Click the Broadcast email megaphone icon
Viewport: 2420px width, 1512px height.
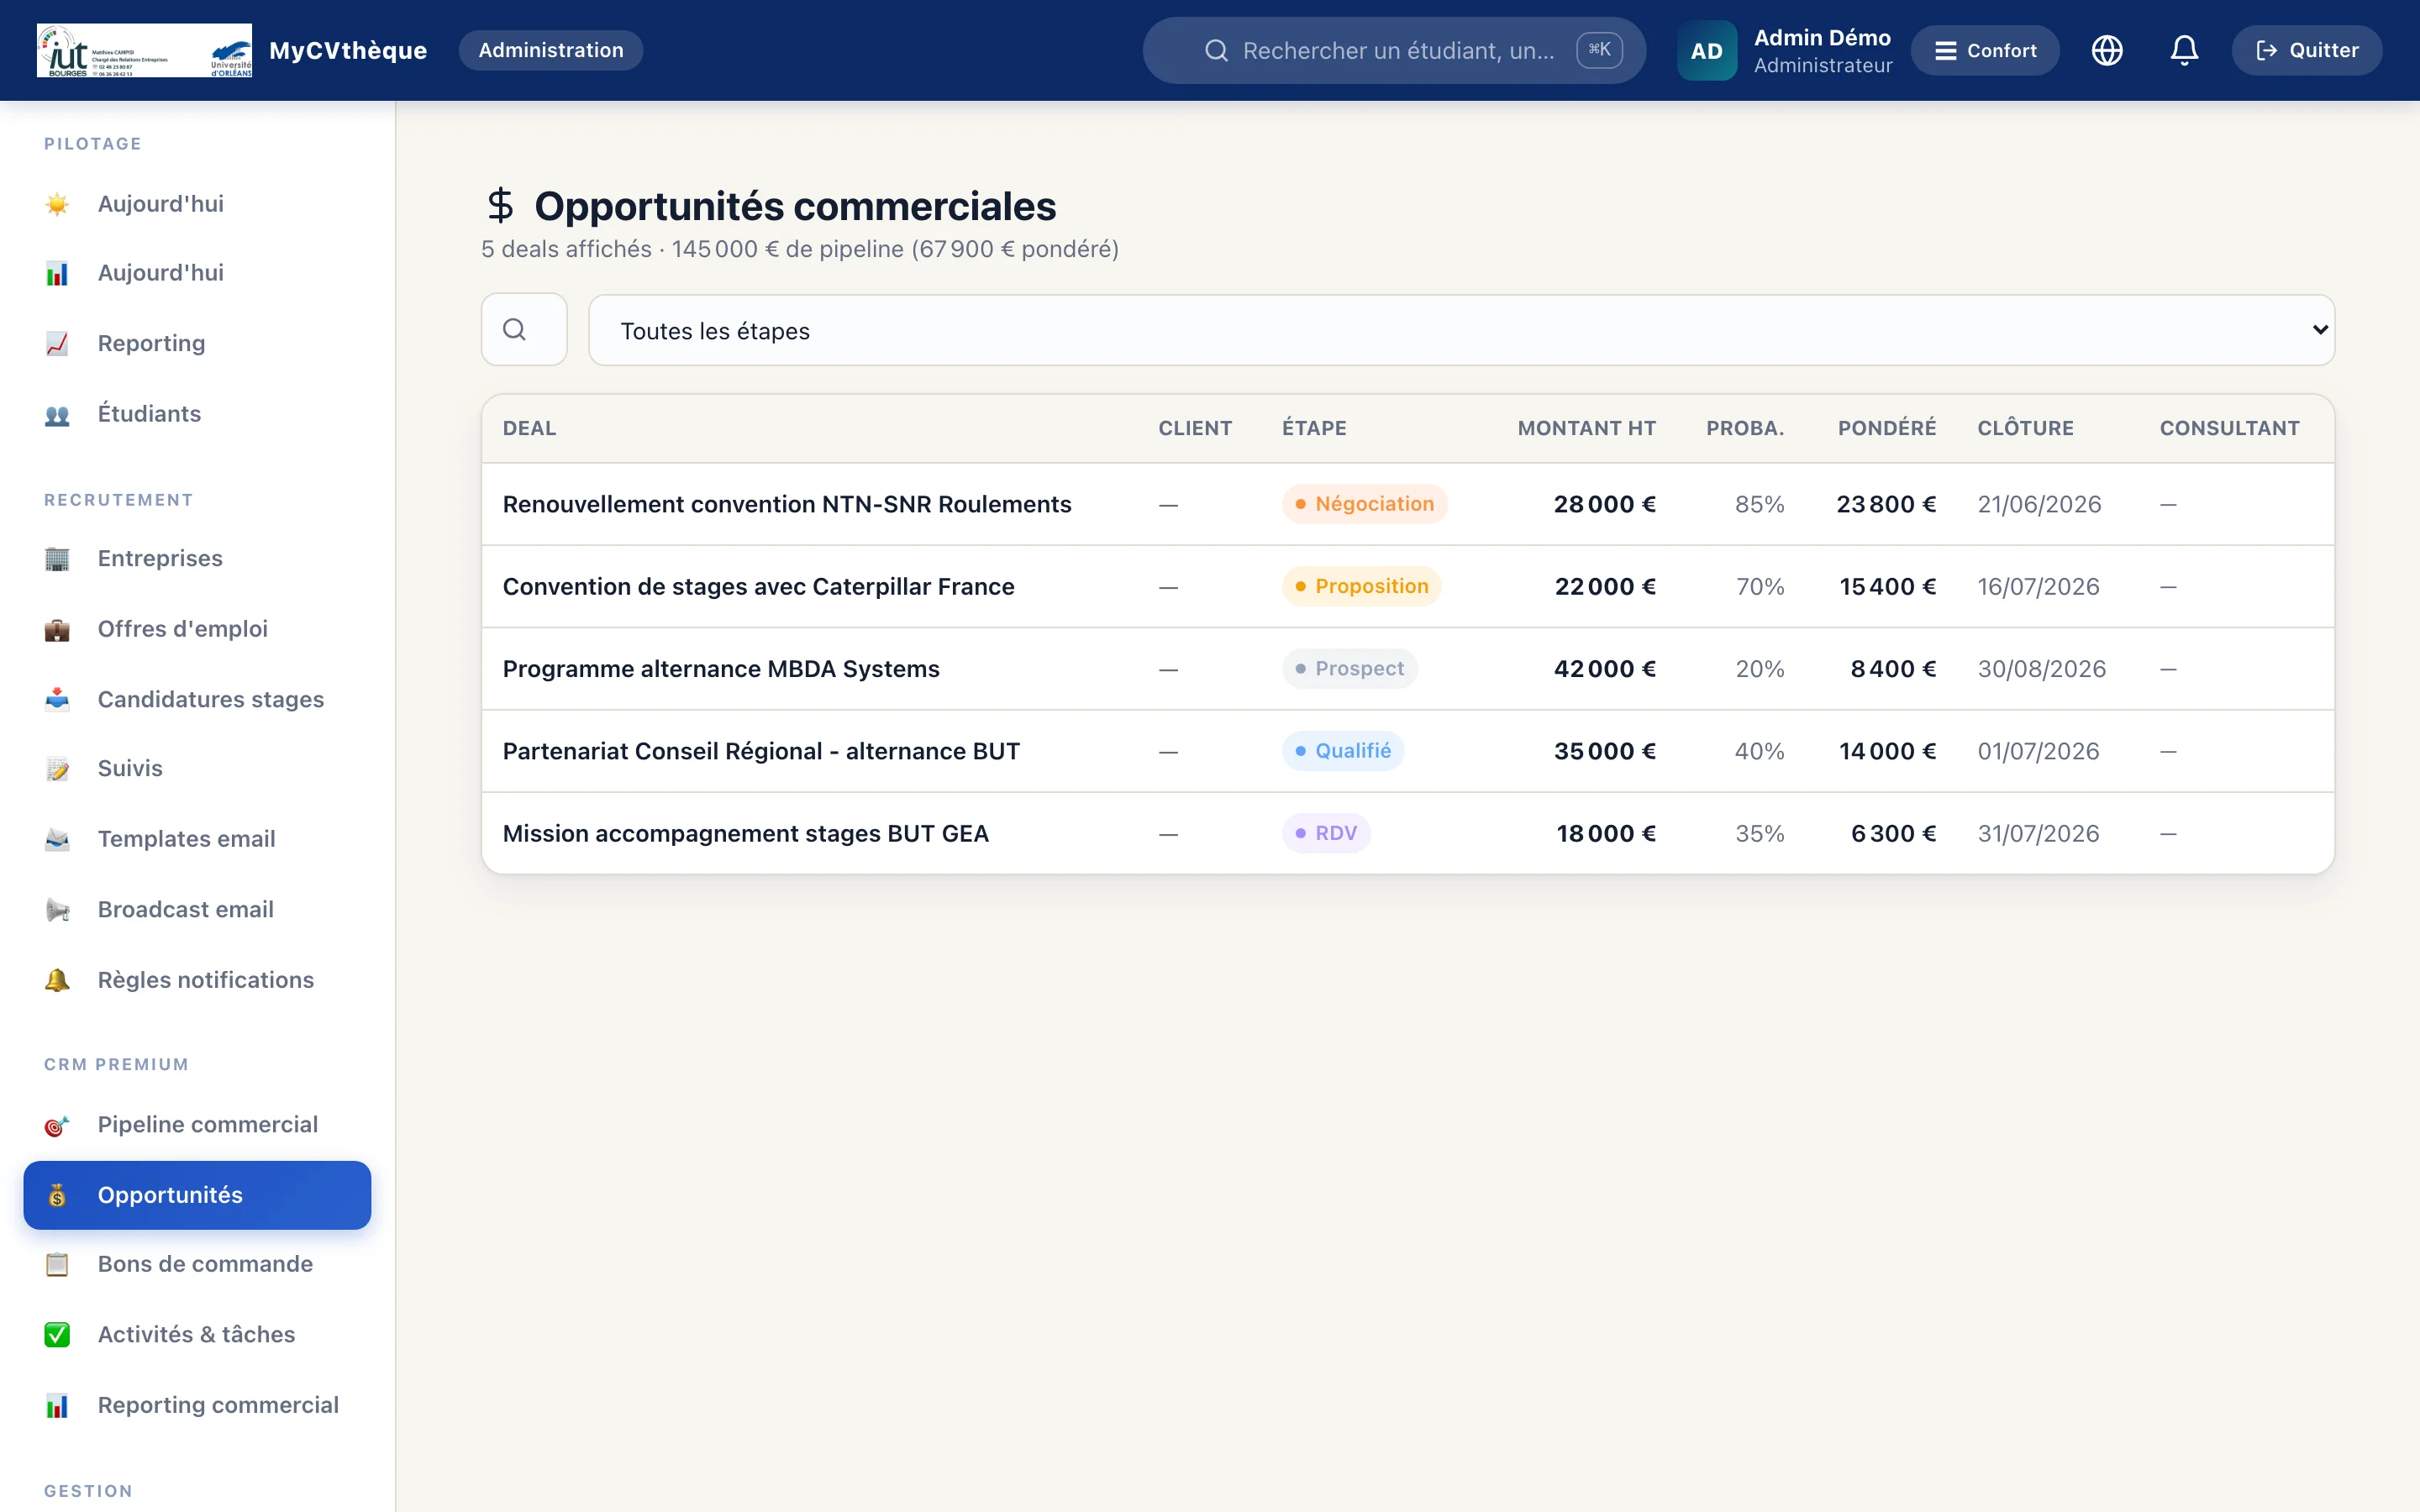point(57,910)
